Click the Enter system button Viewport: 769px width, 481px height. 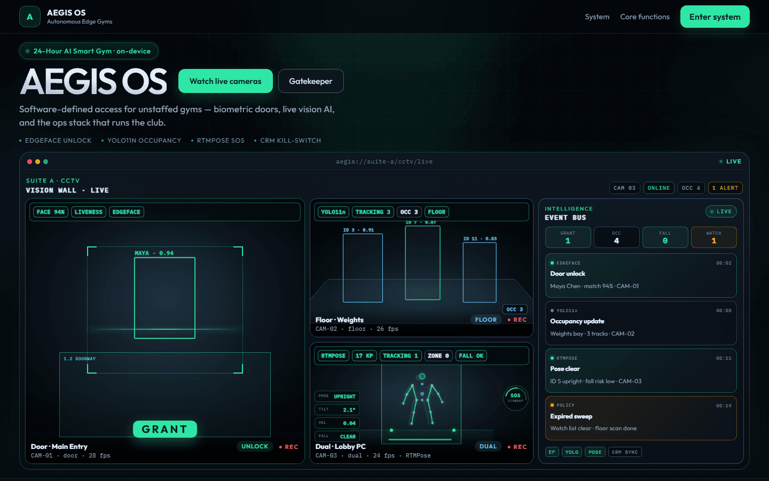point(715,17)
